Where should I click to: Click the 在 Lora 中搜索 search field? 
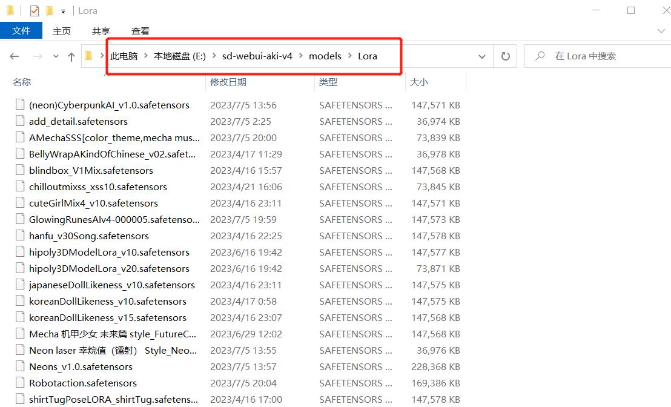600,56
